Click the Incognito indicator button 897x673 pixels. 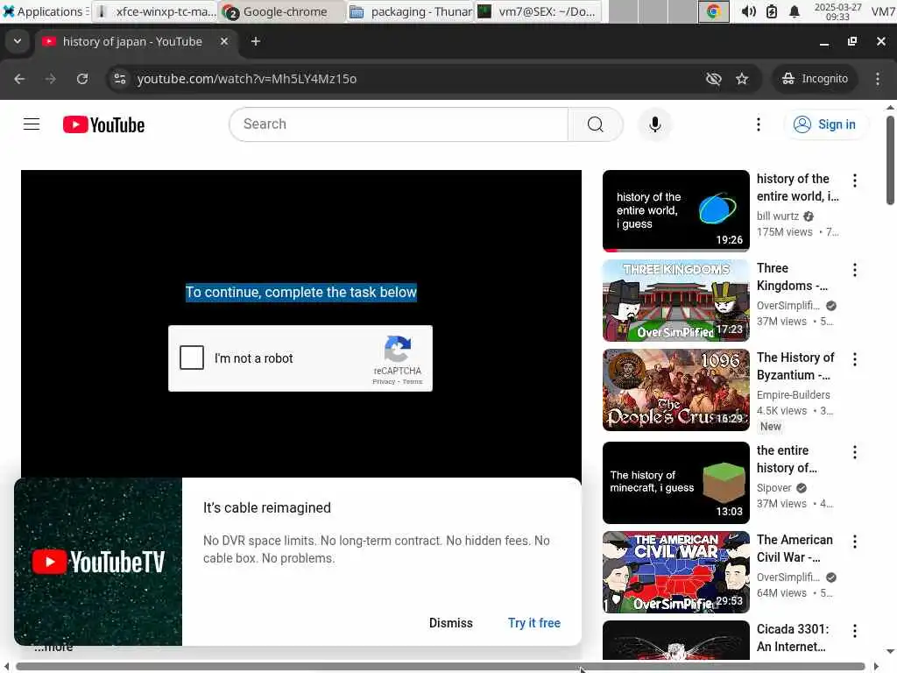click(x=816, y=79)
